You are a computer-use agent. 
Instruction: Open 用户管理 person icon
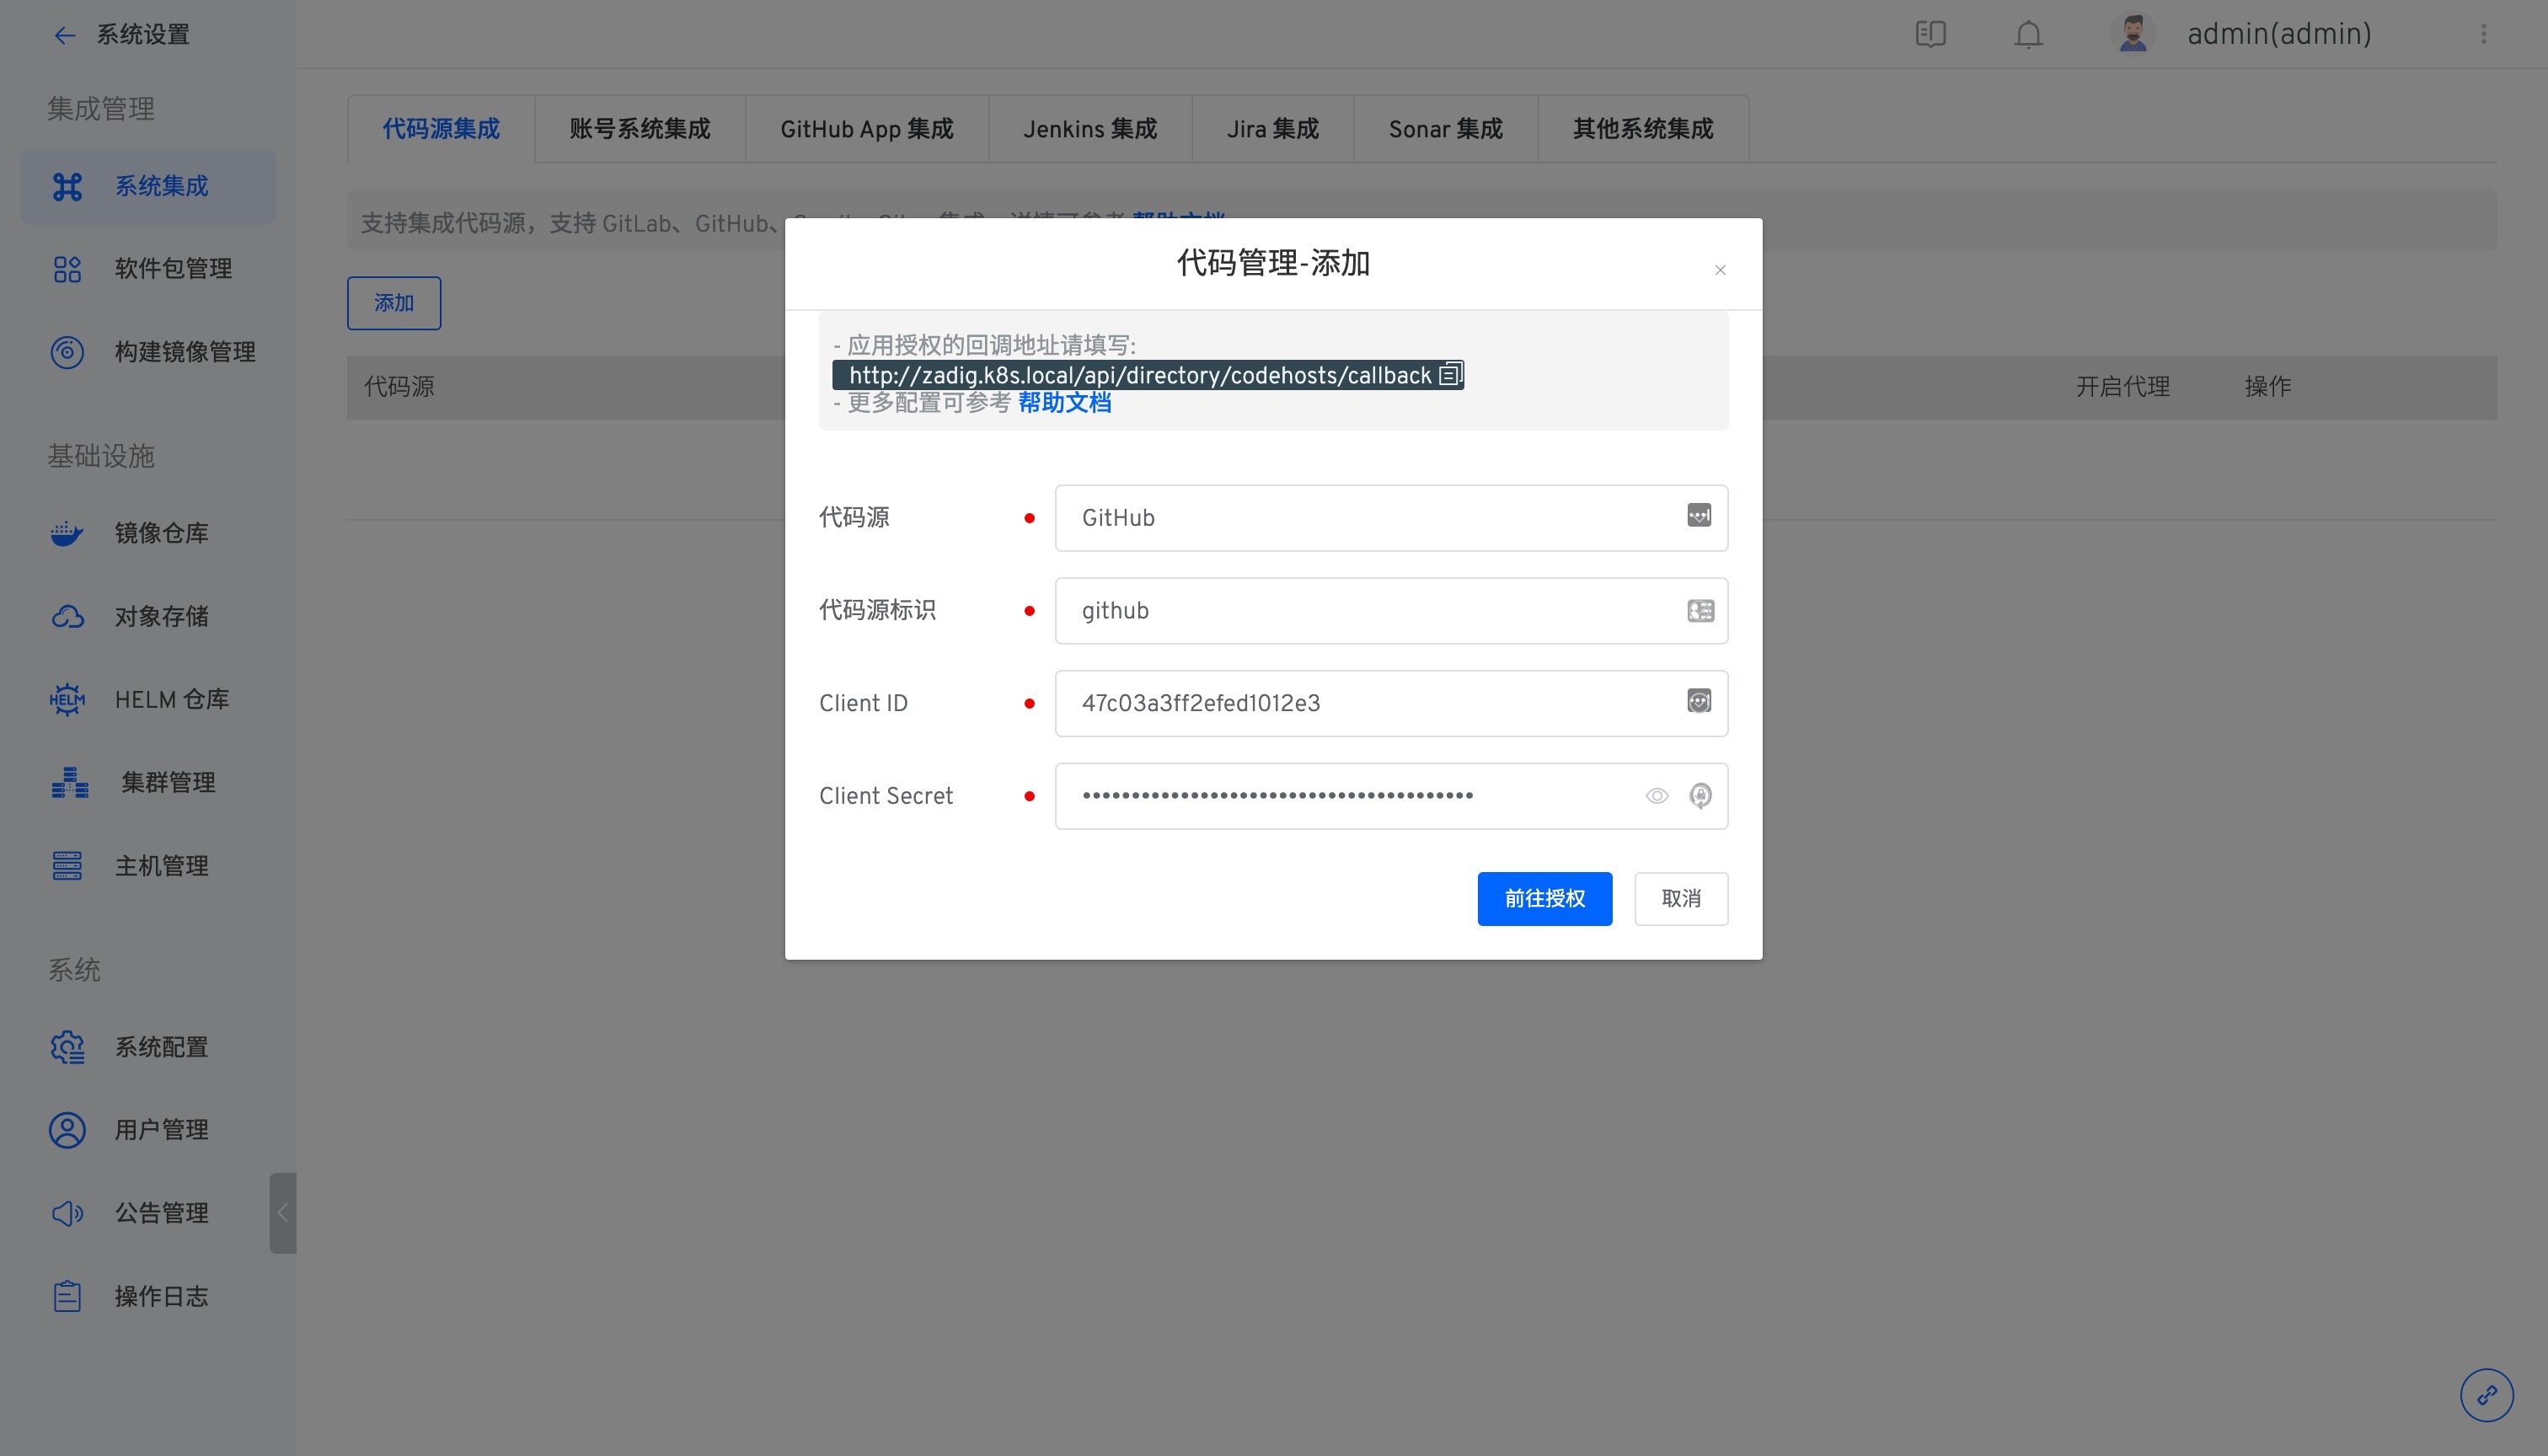67,1130
